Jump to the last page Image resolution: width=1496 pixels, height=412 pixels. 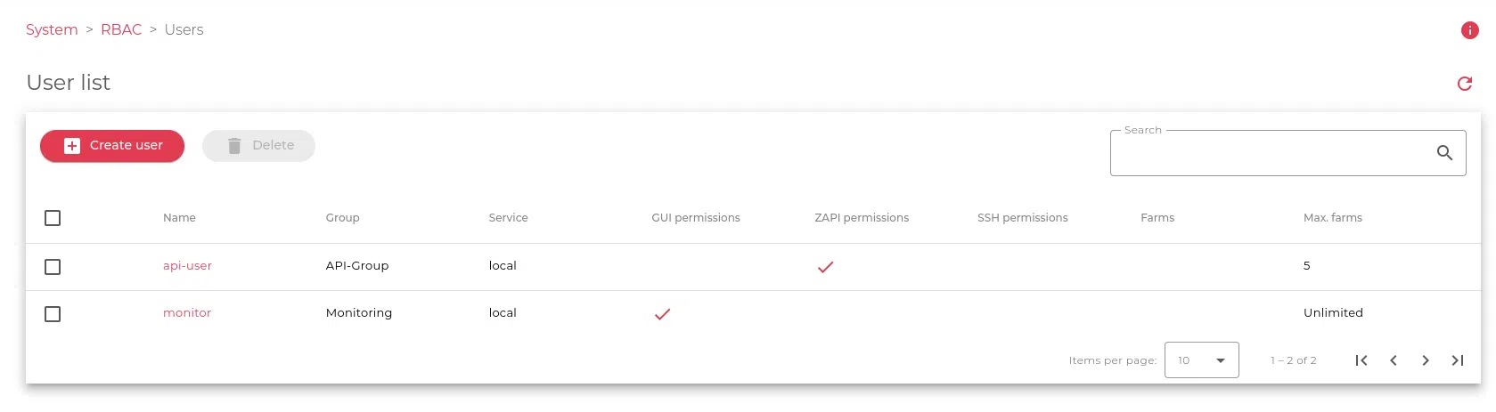[1458, 360]
